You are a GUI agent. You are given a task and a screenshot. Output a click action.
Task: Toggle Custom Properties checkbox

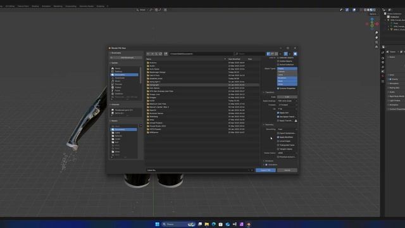tap(278, 89)
